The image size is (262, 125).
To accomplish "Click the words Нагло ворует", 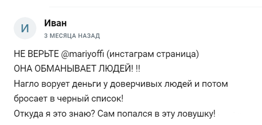I will [38, 84].
